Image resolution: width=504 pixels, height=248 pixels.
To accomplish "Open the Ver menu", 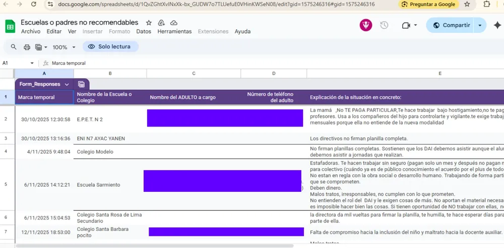I will 72,31.
